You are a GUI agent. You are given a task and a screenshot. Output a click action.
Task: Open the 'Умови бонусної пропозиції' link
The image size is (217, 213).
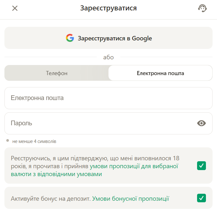tap(131, 198)
